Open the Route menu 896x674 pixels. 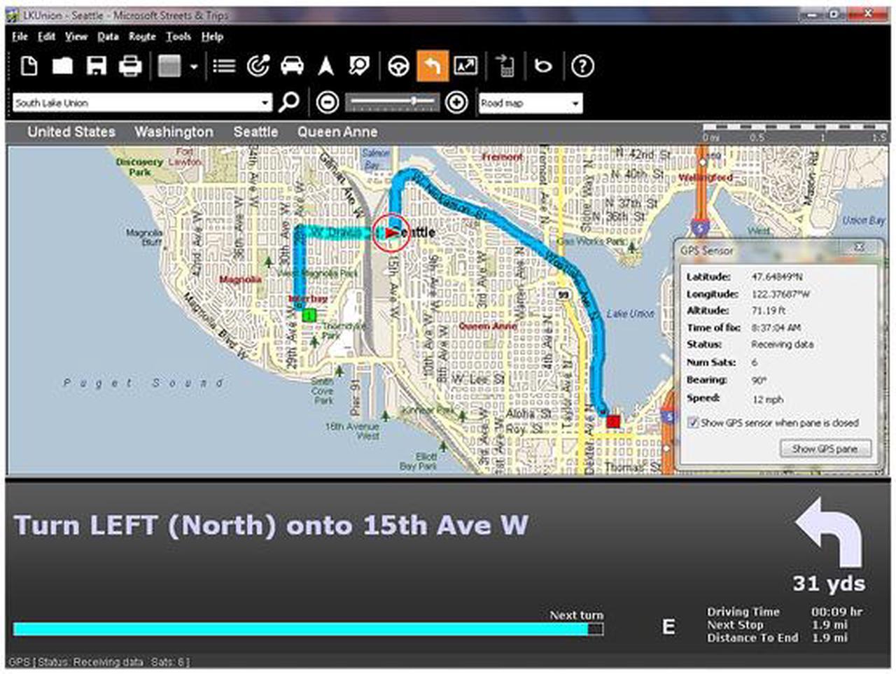click(x=142, y=36)
